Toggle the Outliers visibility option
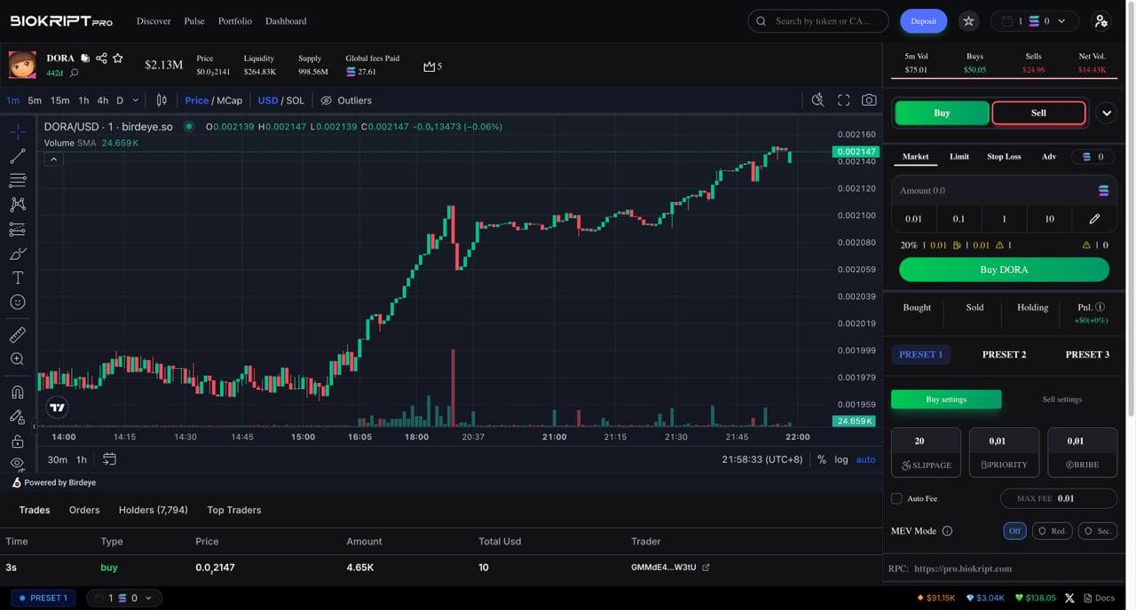 [346, 100]
